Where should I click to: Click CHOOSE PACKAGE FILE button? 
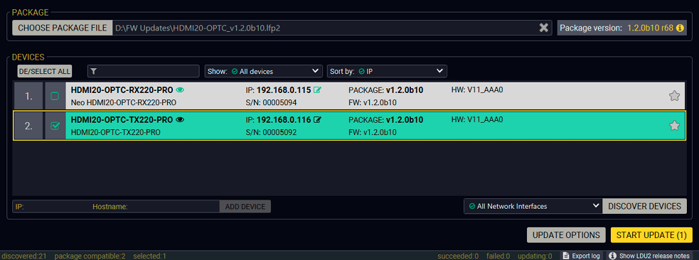pyautogui.click(x=63, y=28)
